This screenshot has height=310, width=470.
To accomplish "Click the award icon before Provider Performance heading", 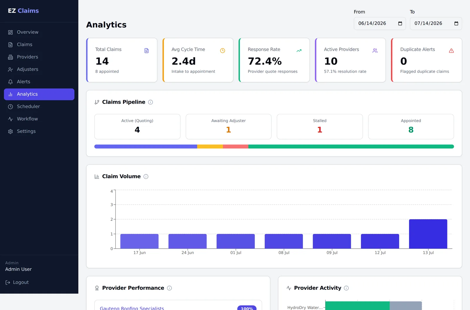I will coord(97,288).
